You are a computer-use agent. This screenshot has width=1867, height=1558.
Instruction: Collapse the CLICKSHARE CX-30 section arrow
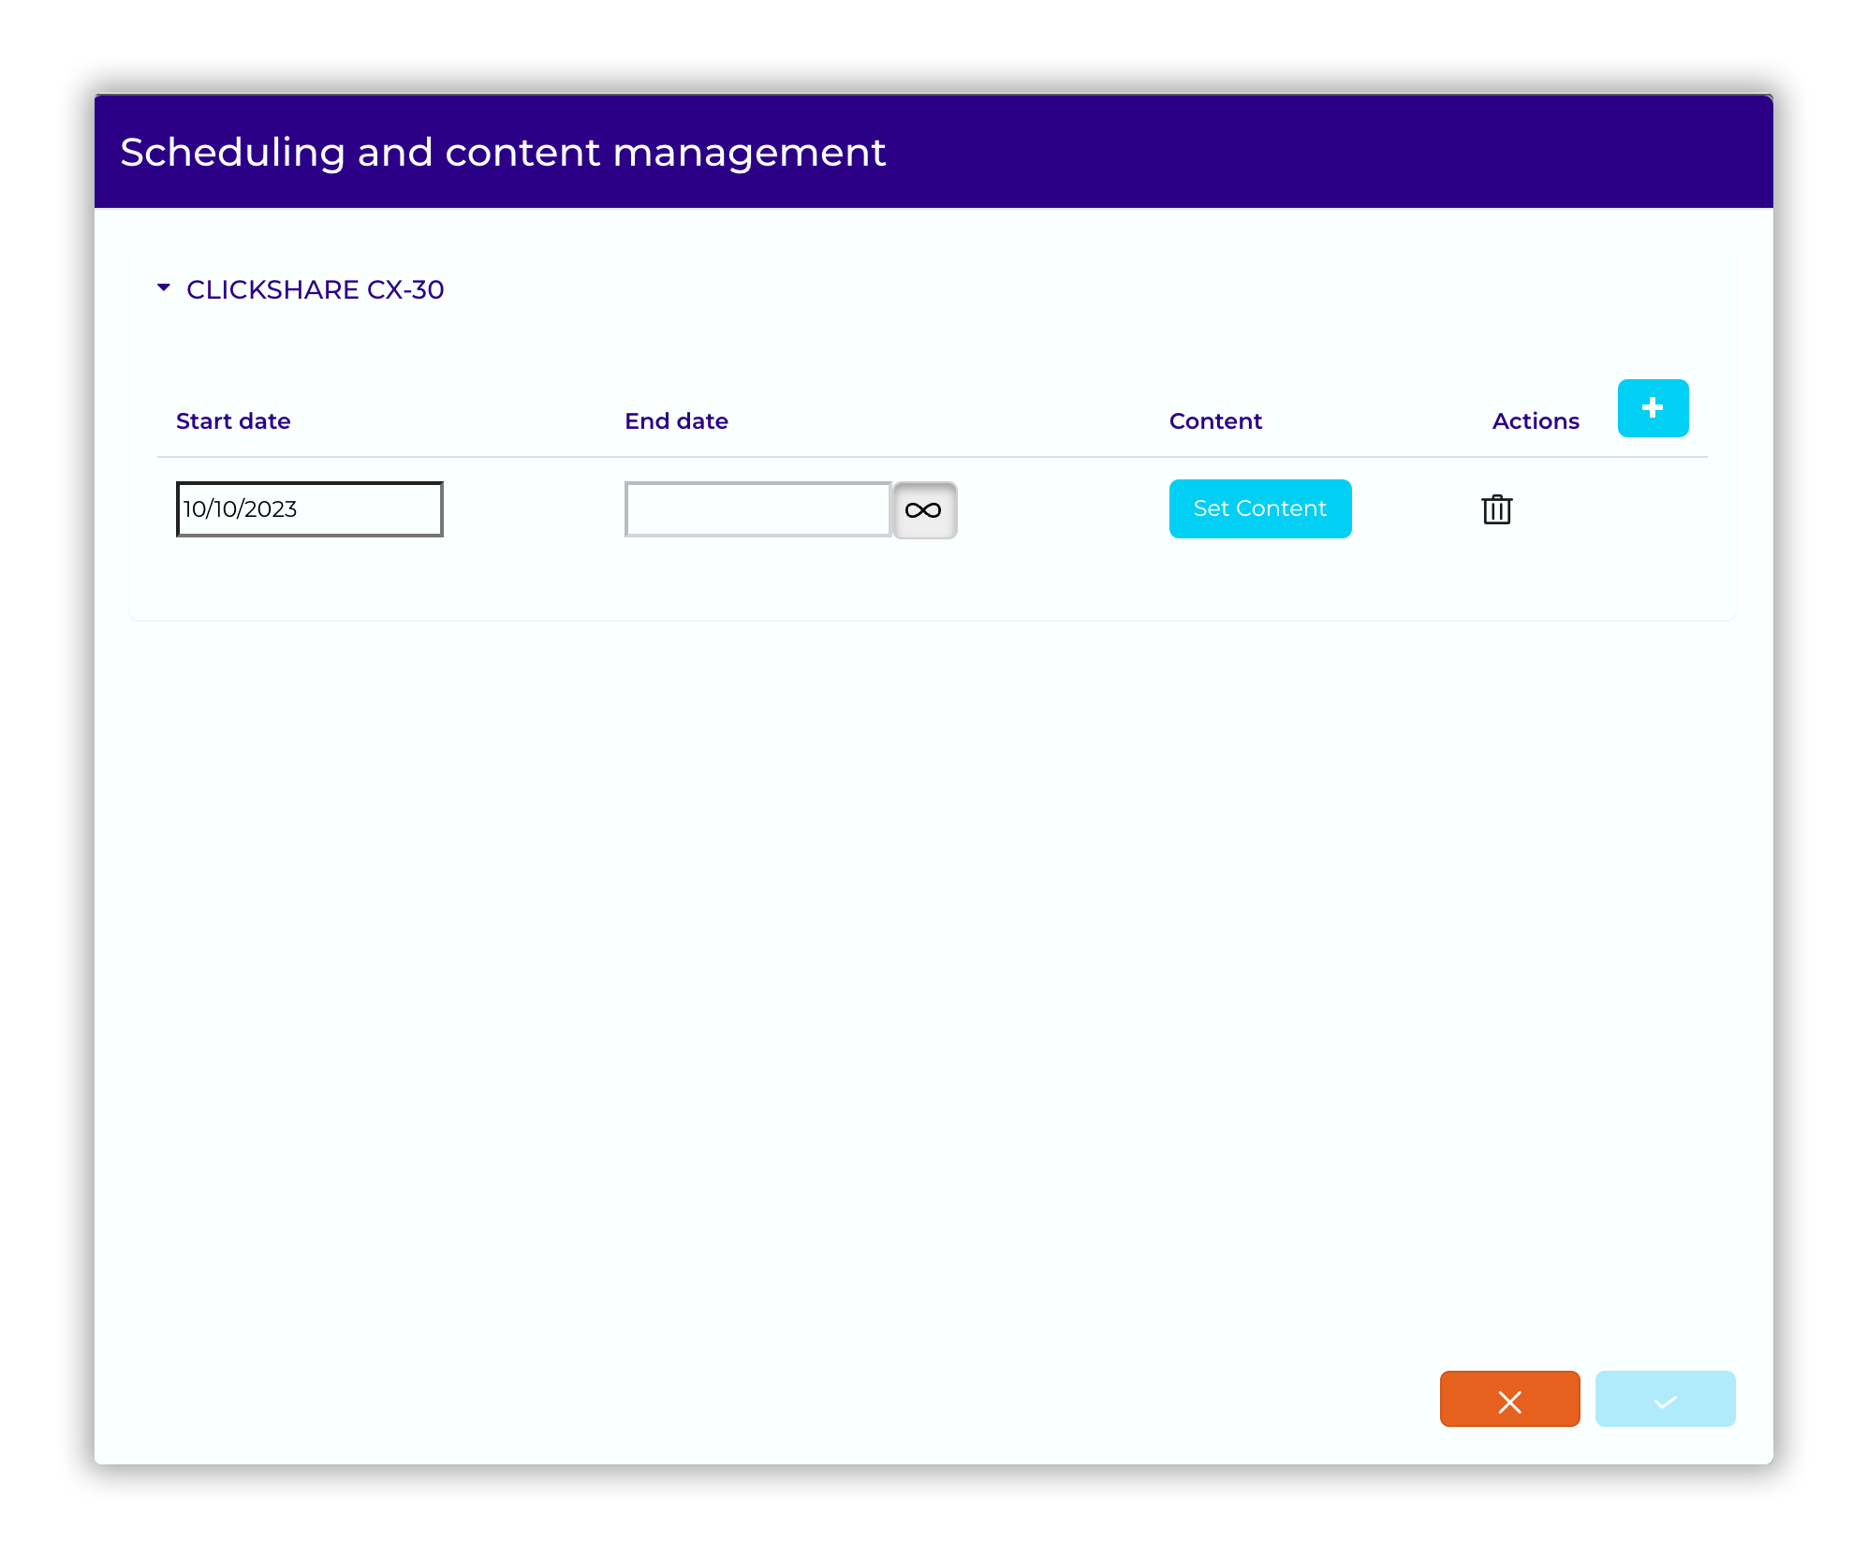click(164, 288)
